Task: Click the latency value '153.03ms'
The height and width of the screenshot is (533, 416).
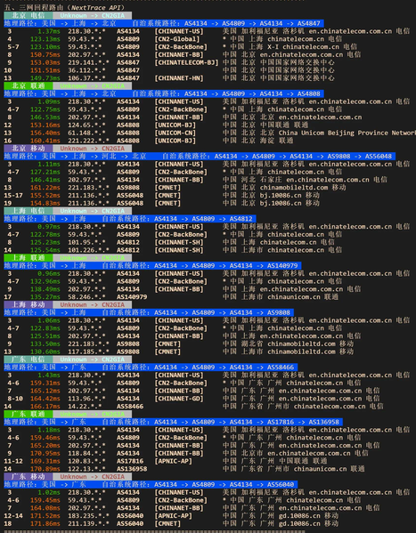Action: pyautogui.click(x=45, y=62)
